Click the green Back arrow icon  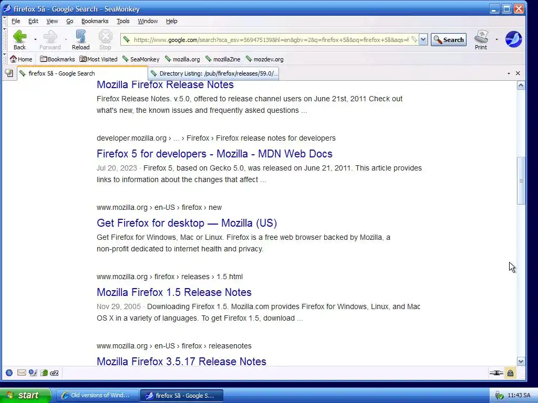(x=19, y=36)
